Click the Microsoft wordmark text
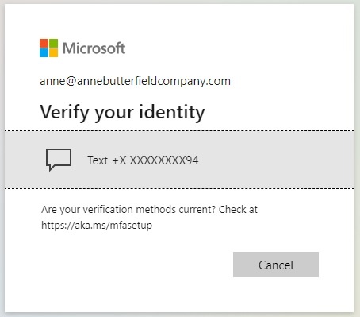Viewport: 360px width, 317px height. pyautogui.click(x=94, y=48)
